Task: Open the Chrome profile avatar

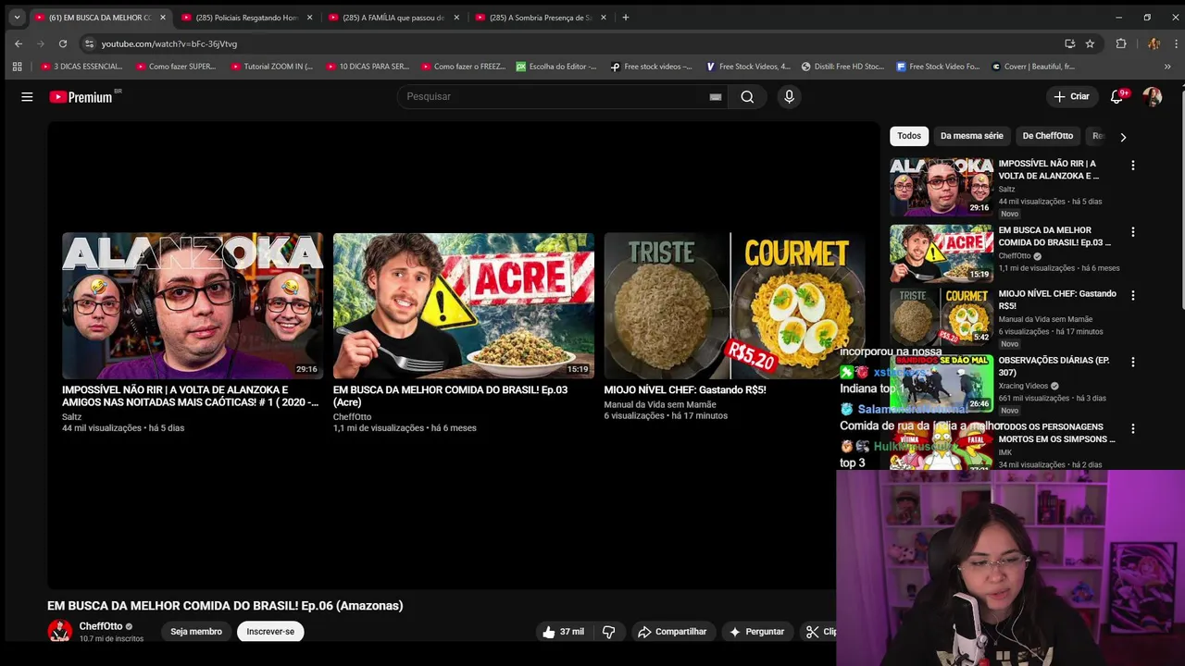Action: point(1154,43)
